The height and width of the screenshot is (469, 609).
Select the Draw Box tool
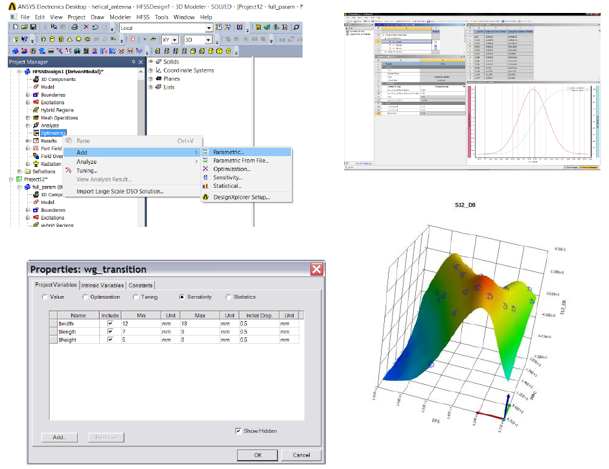[x=43, y=40]
